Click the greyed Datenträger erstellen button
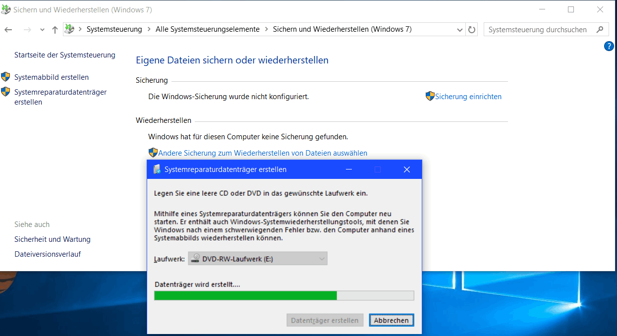617x336 pixels. tap(325, 320)
